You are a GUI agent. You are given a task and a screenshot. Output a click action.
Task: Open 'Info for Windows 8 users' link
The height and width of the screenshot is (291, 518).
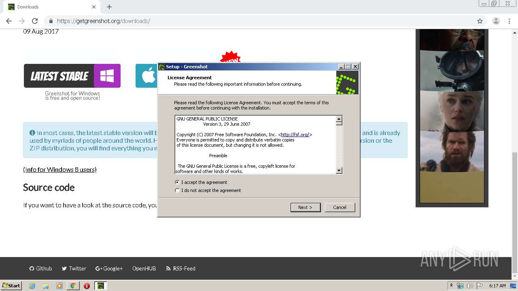(x=60, y=170)
